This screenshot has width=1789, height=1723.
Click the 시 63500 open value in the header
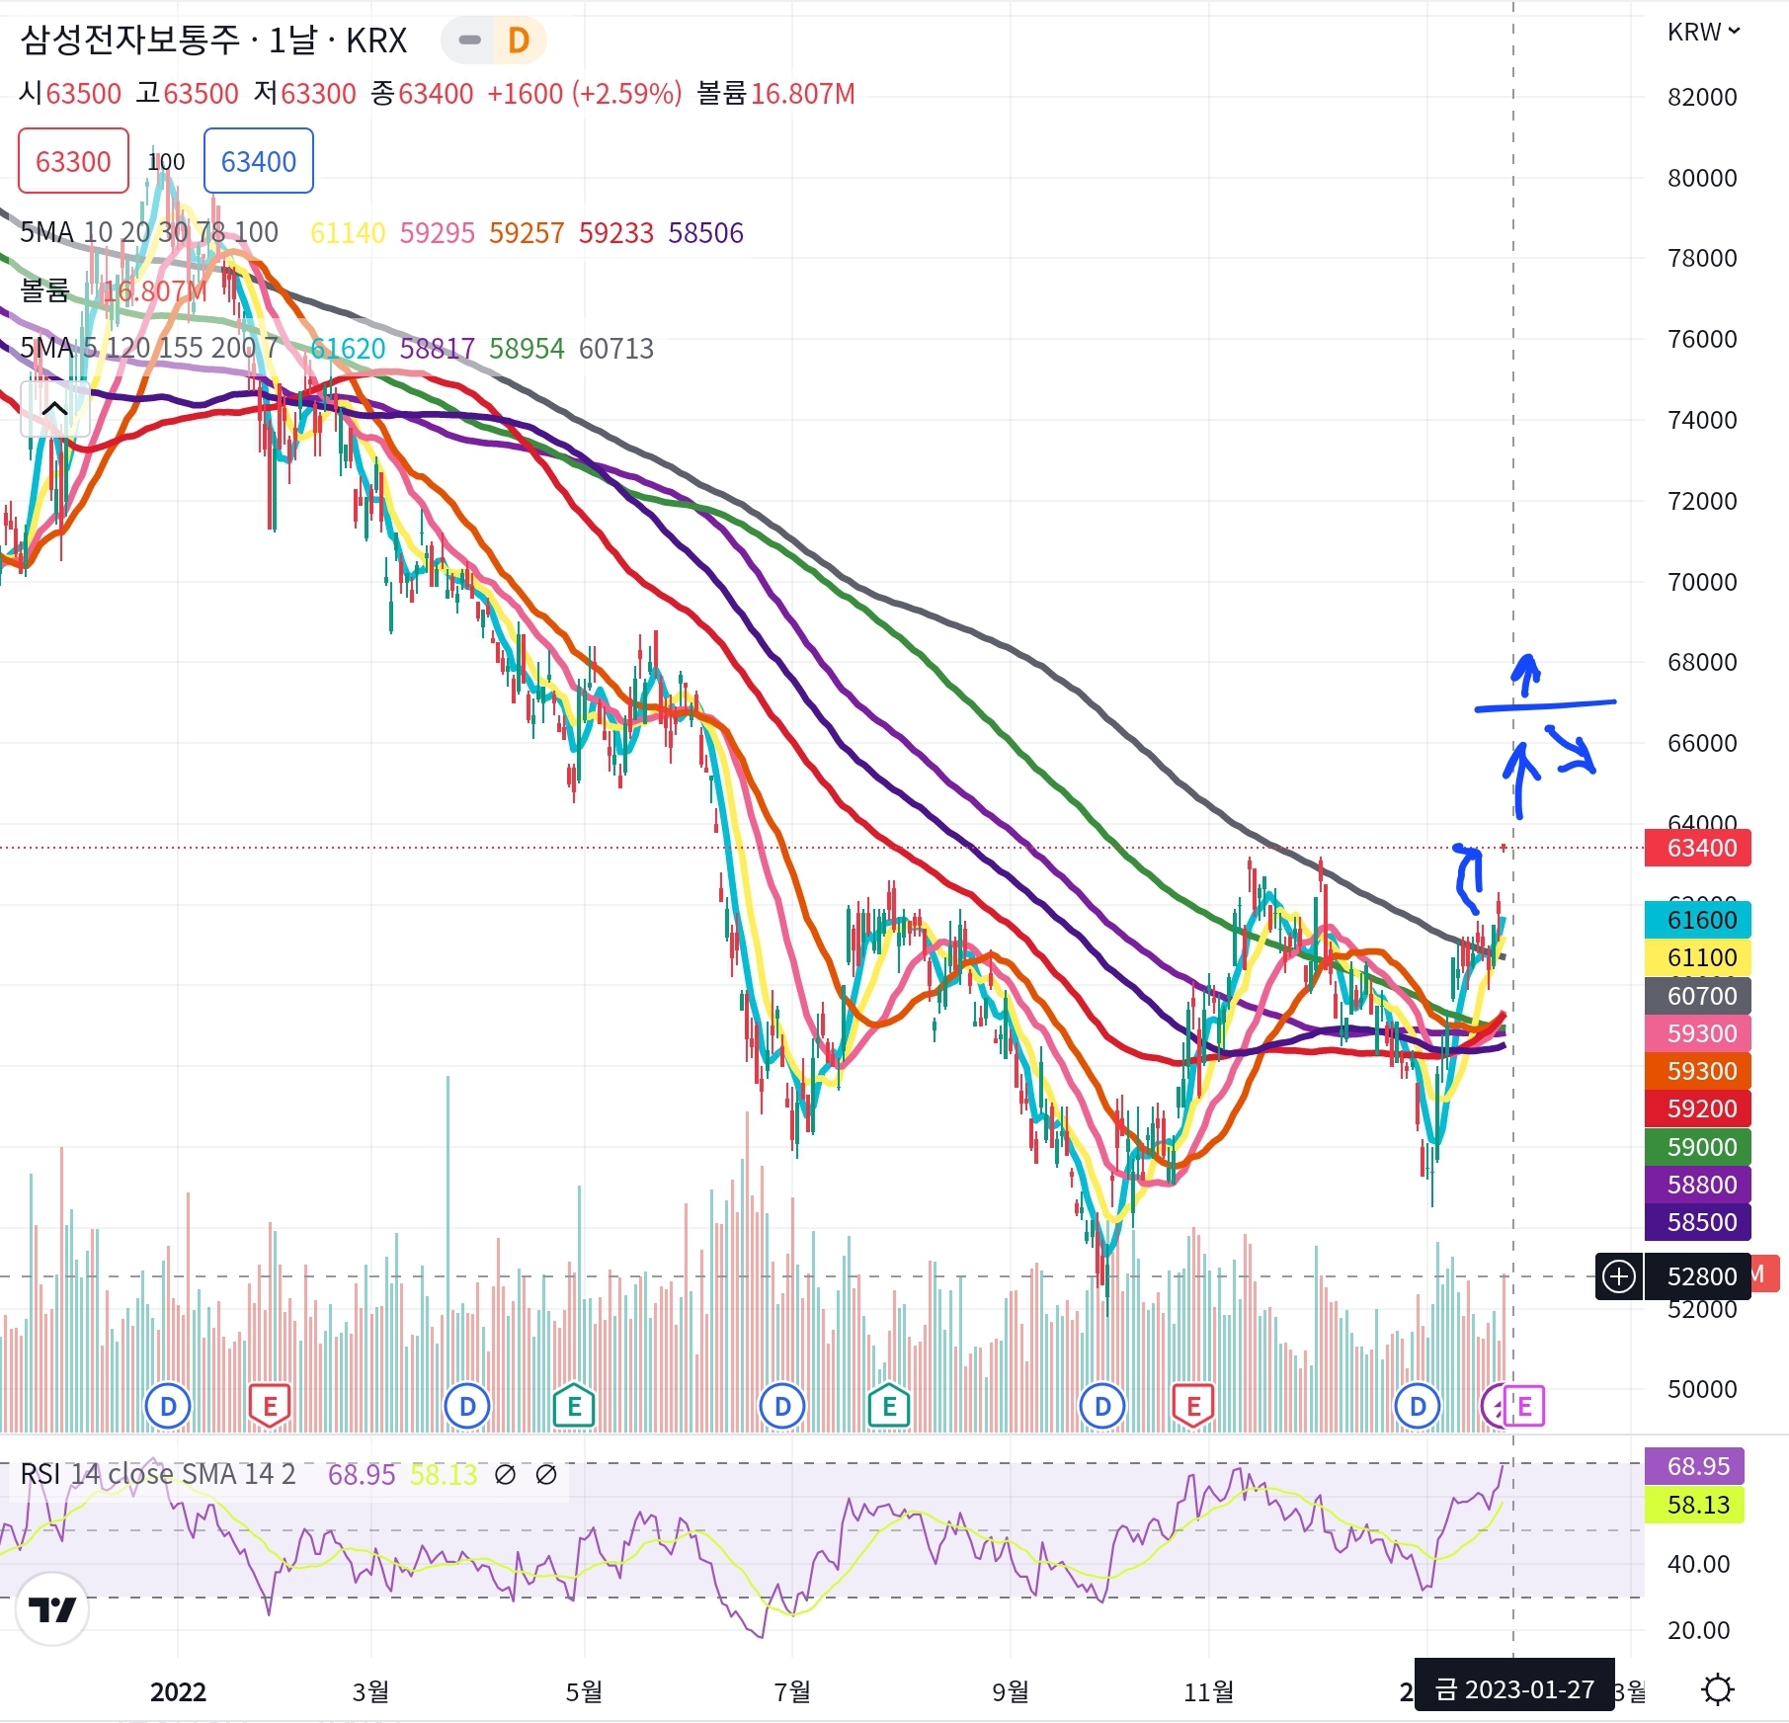click(x=70, y=94)
